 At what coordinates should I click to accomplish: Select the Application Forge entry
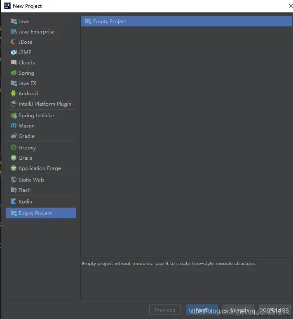tap(41, 168)
